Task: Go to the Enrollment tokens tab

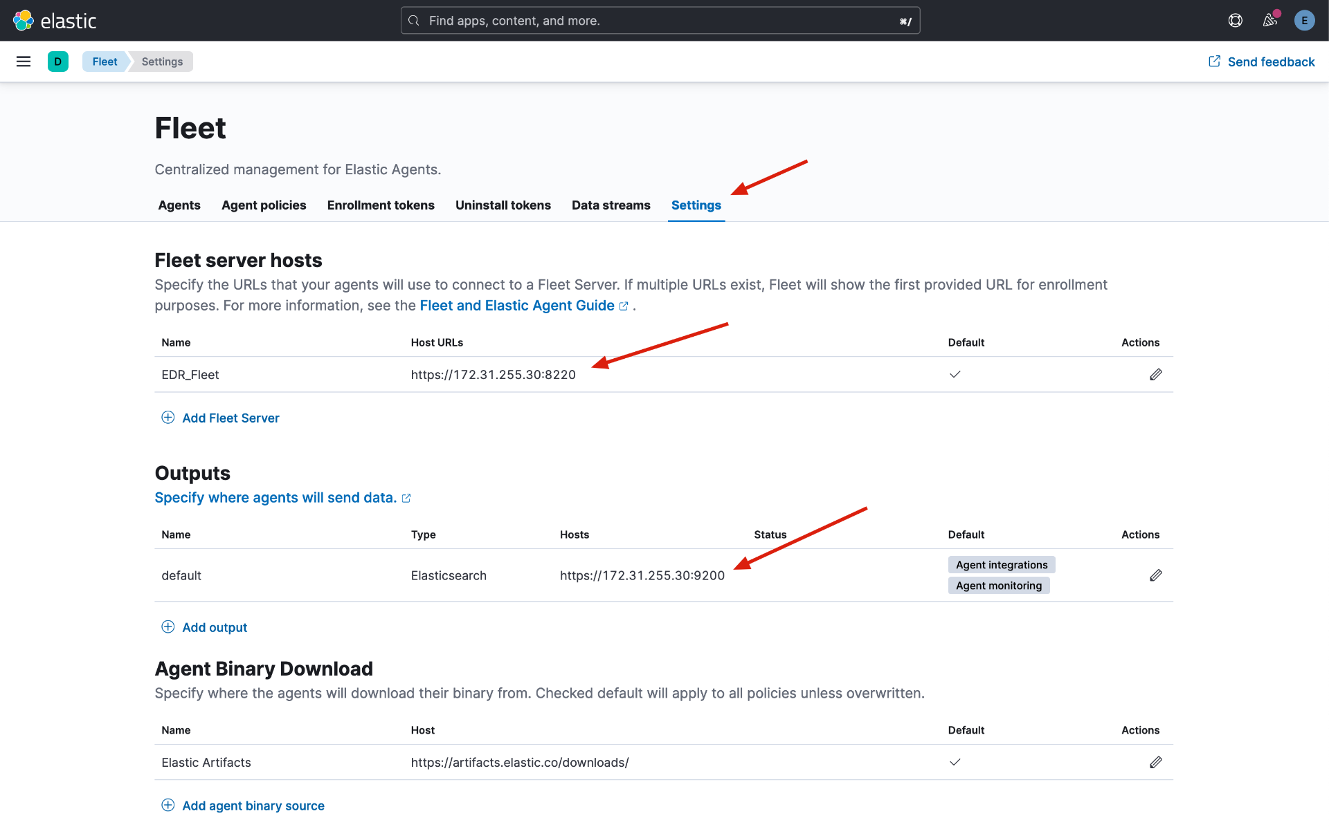Action: tap(381, 205)
